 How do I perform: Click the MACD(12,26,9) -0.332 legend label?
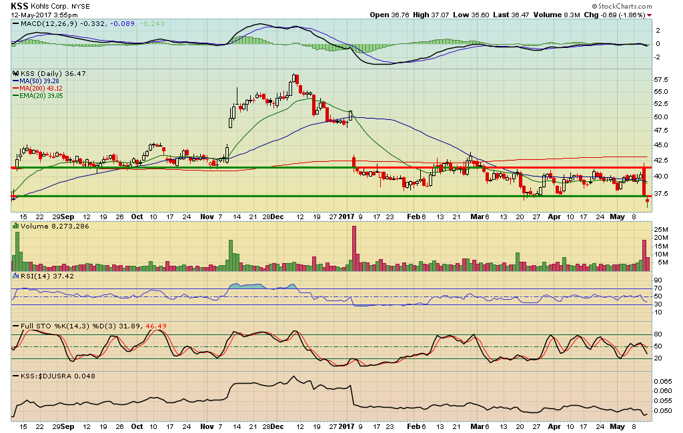(x=59, y=23)
